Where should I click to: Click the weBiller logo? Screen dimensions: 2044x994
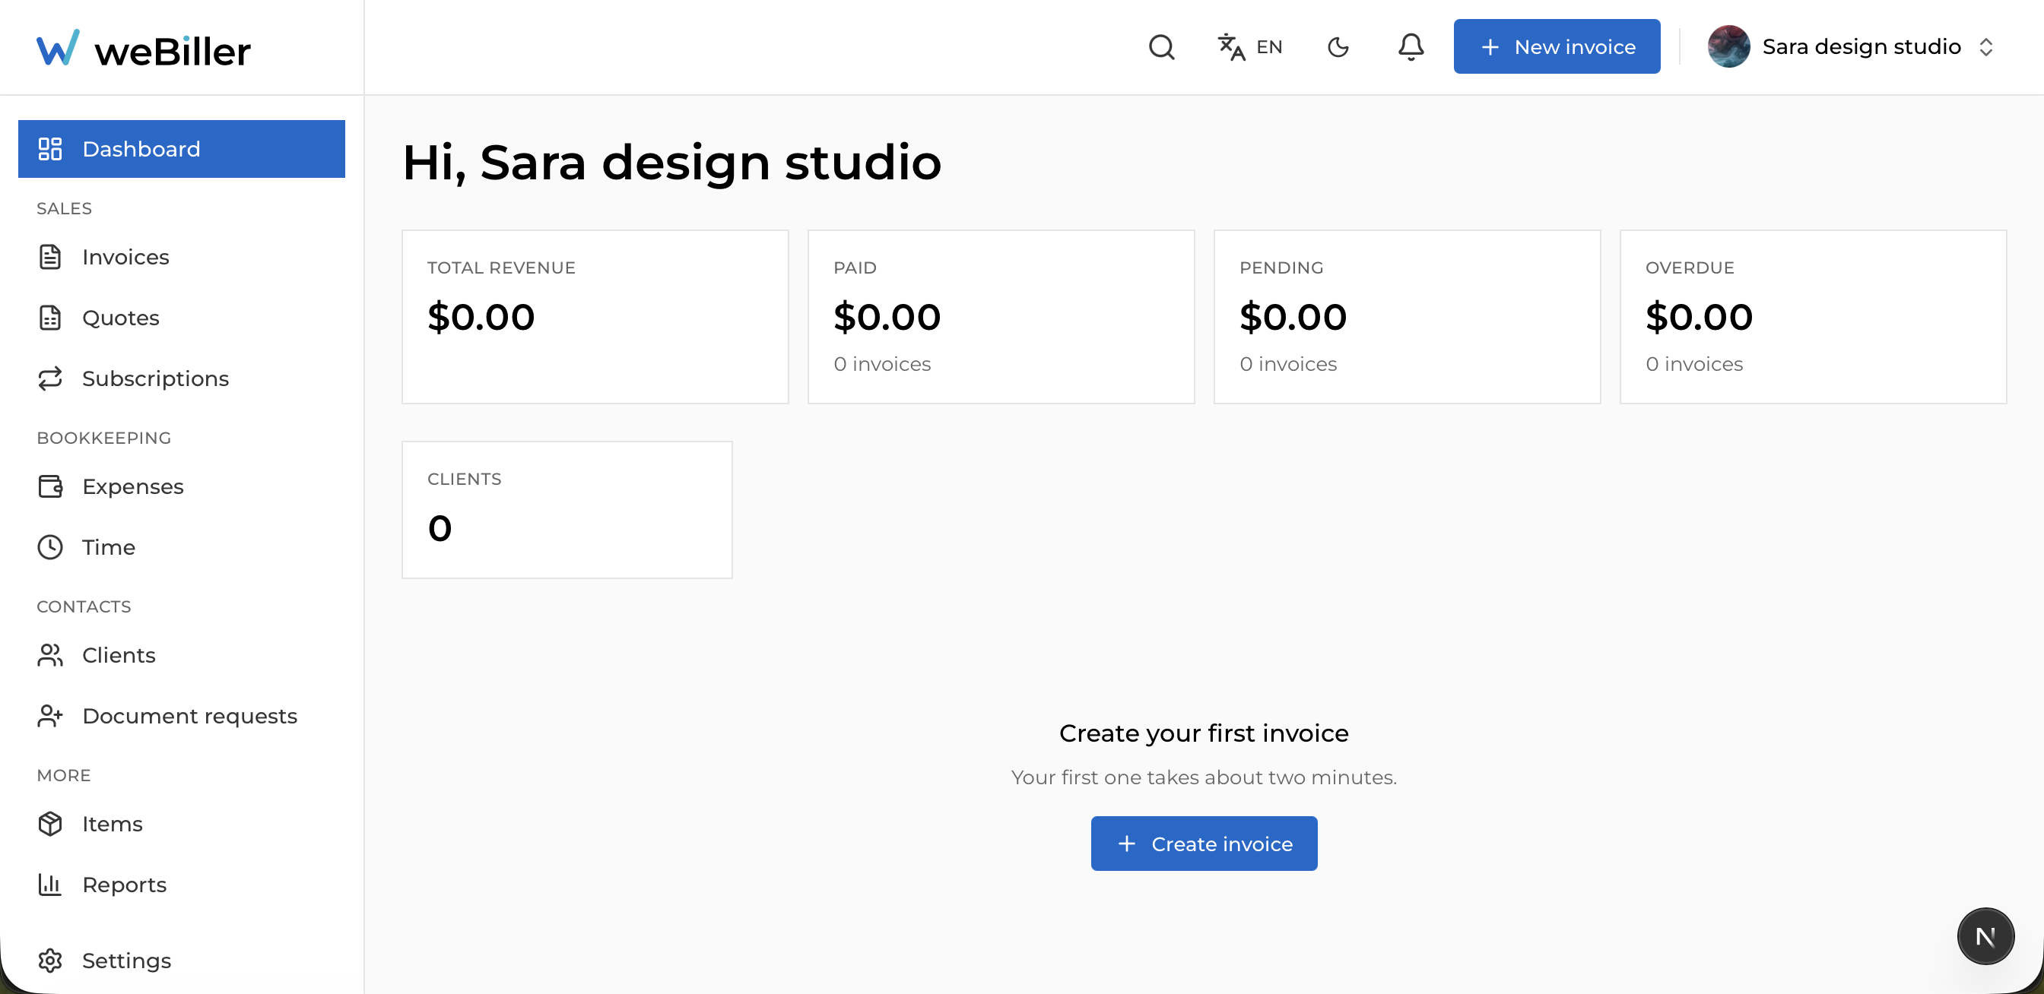coord(144,49)
